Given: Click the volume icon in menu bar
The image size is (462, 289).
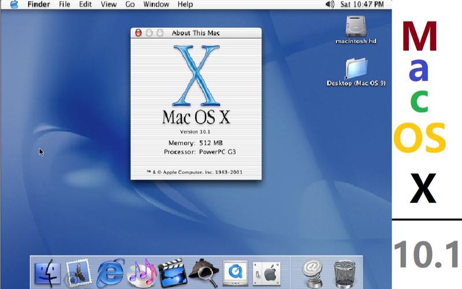Looking at the screenshot, I should point(329,5).
